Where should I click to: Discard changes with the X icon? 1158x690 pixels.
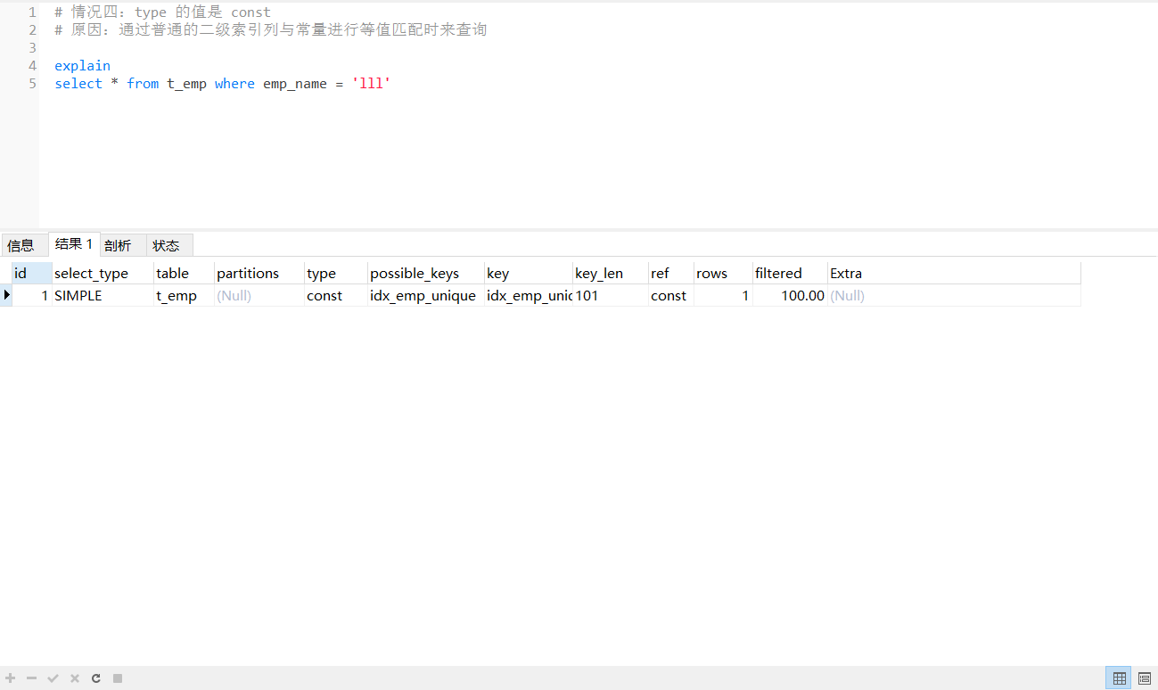pyautogui.click(x=74, y=678)
